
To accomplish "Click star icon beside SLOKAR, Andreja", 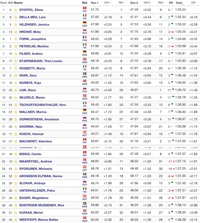I will [16, 183].
